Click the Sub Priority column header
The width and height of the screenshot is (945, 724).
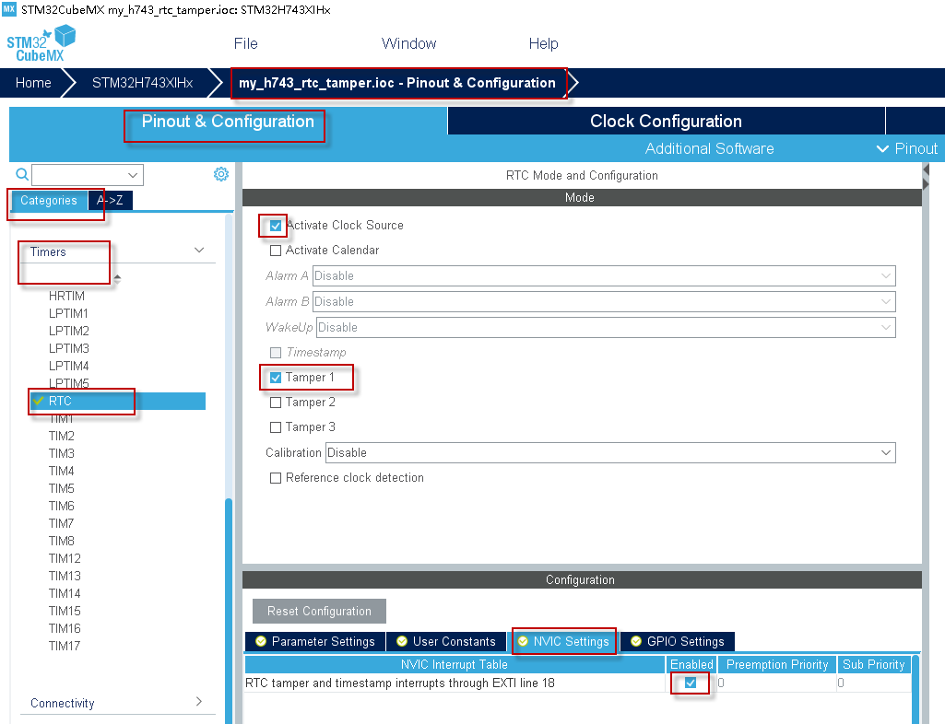[873, 664]
